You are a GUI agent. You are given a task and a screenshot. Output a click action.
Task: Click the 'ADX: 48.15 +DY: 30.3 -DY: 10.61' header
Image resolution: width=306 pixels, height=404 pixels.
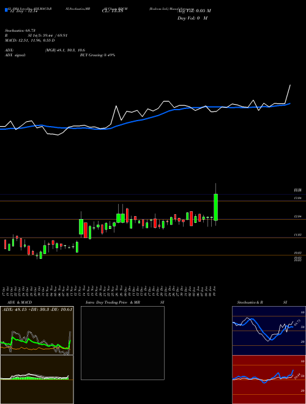37,309
